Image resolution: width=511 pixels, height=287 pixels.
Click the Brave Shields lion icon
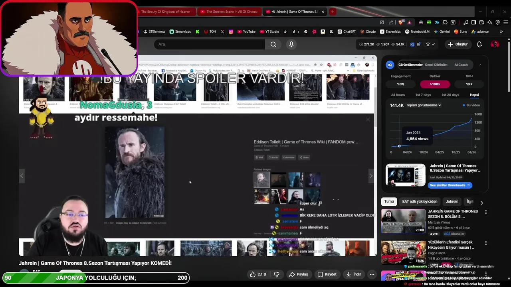400,22
